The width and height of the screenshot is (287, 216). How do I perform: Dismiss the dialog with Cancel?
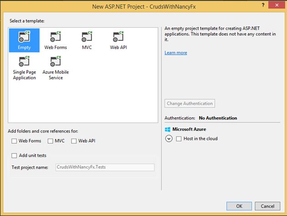pos(267,206)
